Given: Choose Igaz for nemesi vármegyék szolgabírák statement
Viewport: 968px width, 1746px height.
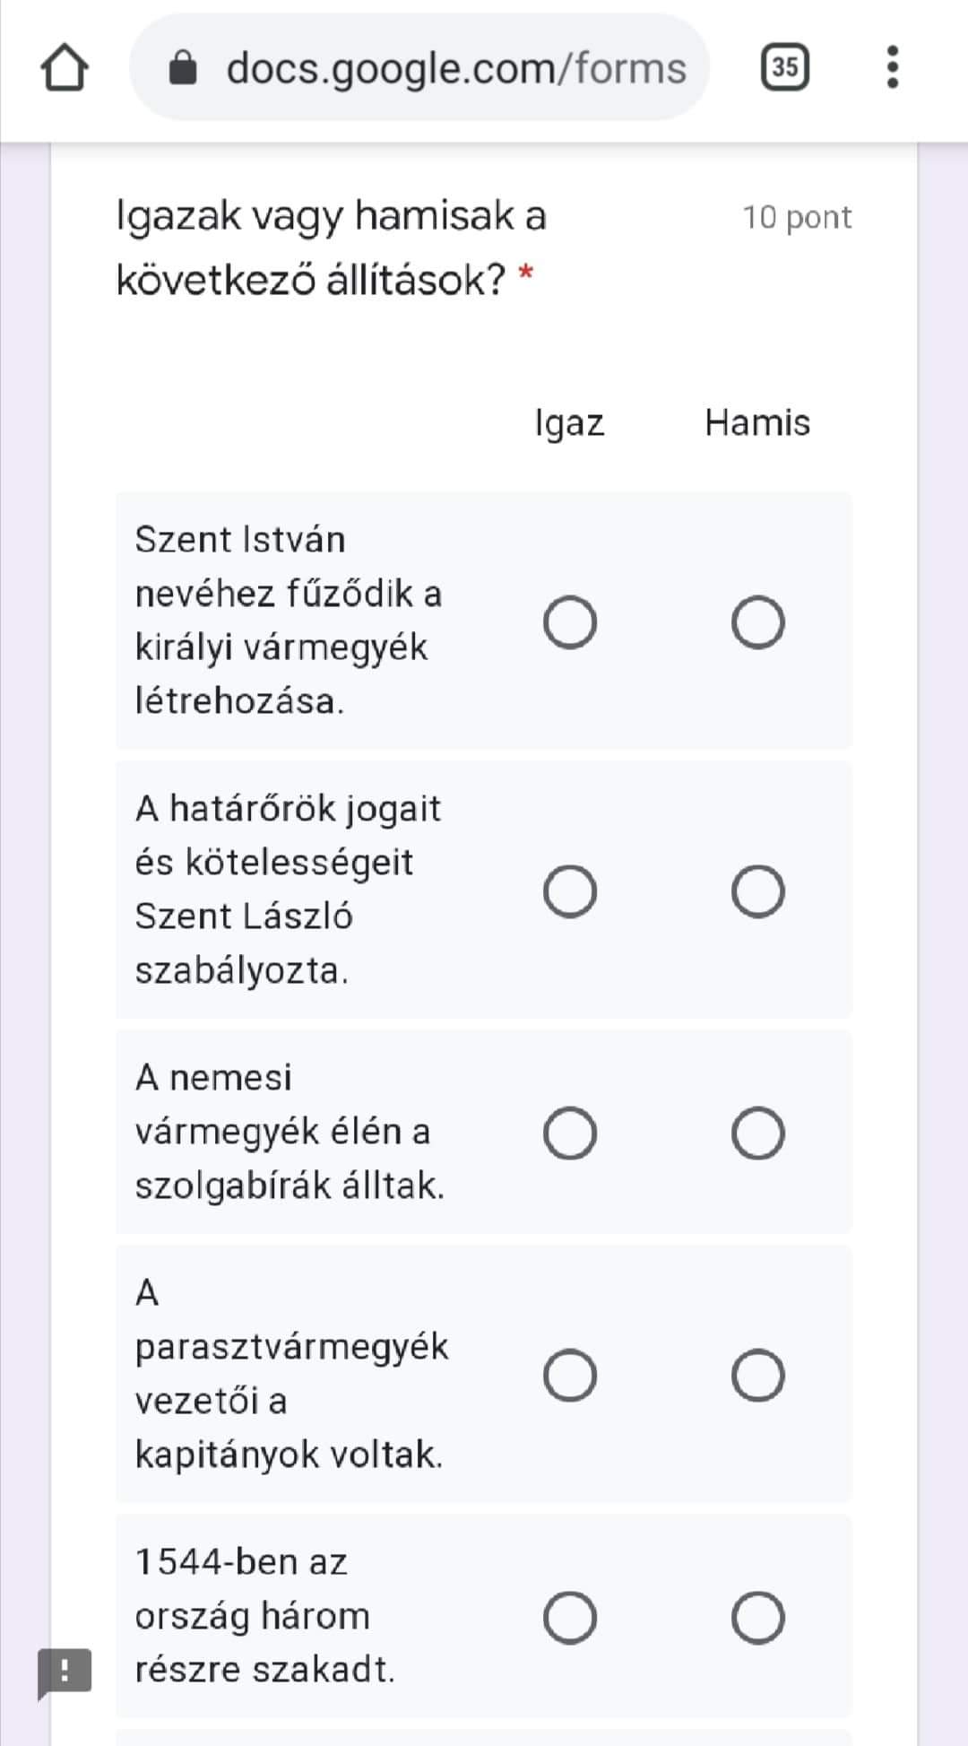Looking at the screenshot, I should (x=570, y=1133).
